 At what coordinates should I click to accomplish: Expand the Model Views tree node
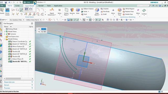click(5, 32)
